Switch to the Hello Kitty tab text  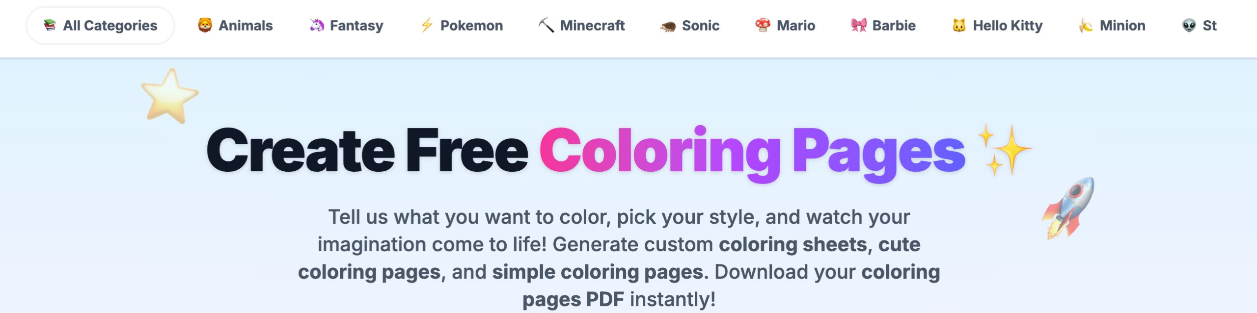(1008, 26)
